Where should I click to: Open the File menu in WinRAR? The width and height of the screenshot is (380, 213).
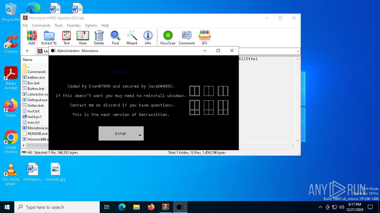[25, 25]
